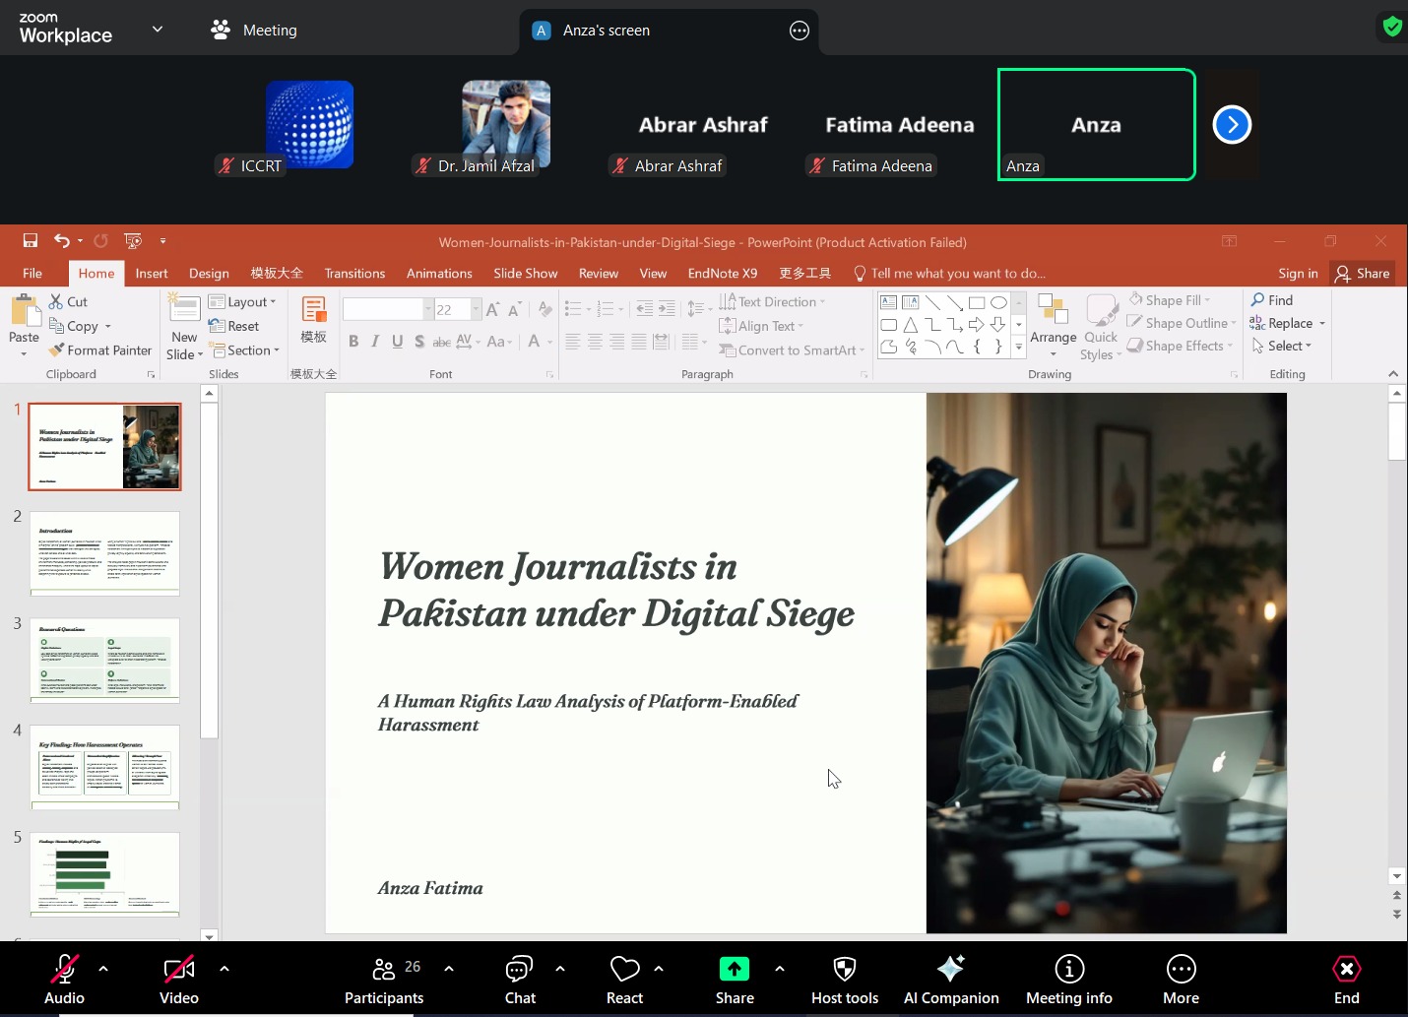Open Meeting info

click(1069, 980)
